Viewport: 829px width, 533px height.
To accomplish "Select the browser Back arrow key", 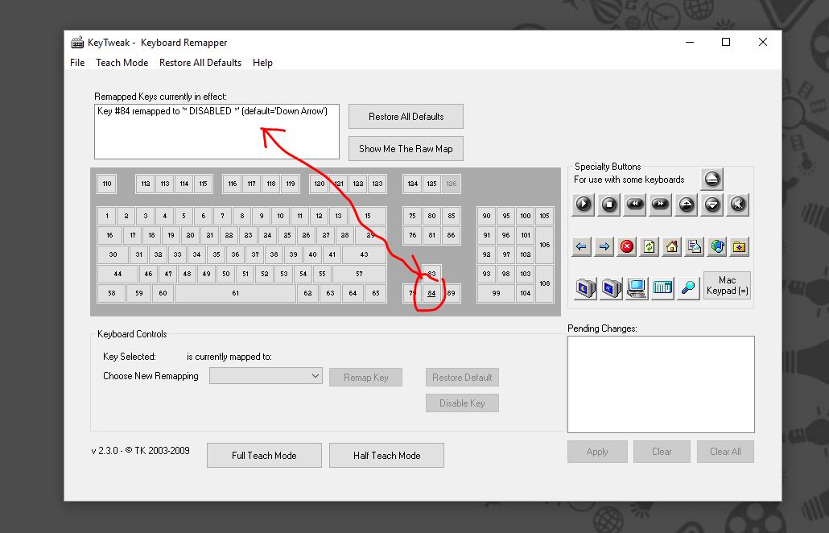I will 581,246.
